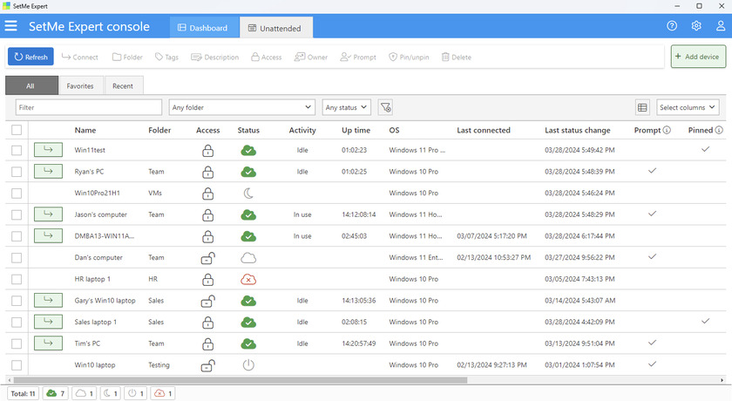Open the Select columns dropdown

pos(688,107)
